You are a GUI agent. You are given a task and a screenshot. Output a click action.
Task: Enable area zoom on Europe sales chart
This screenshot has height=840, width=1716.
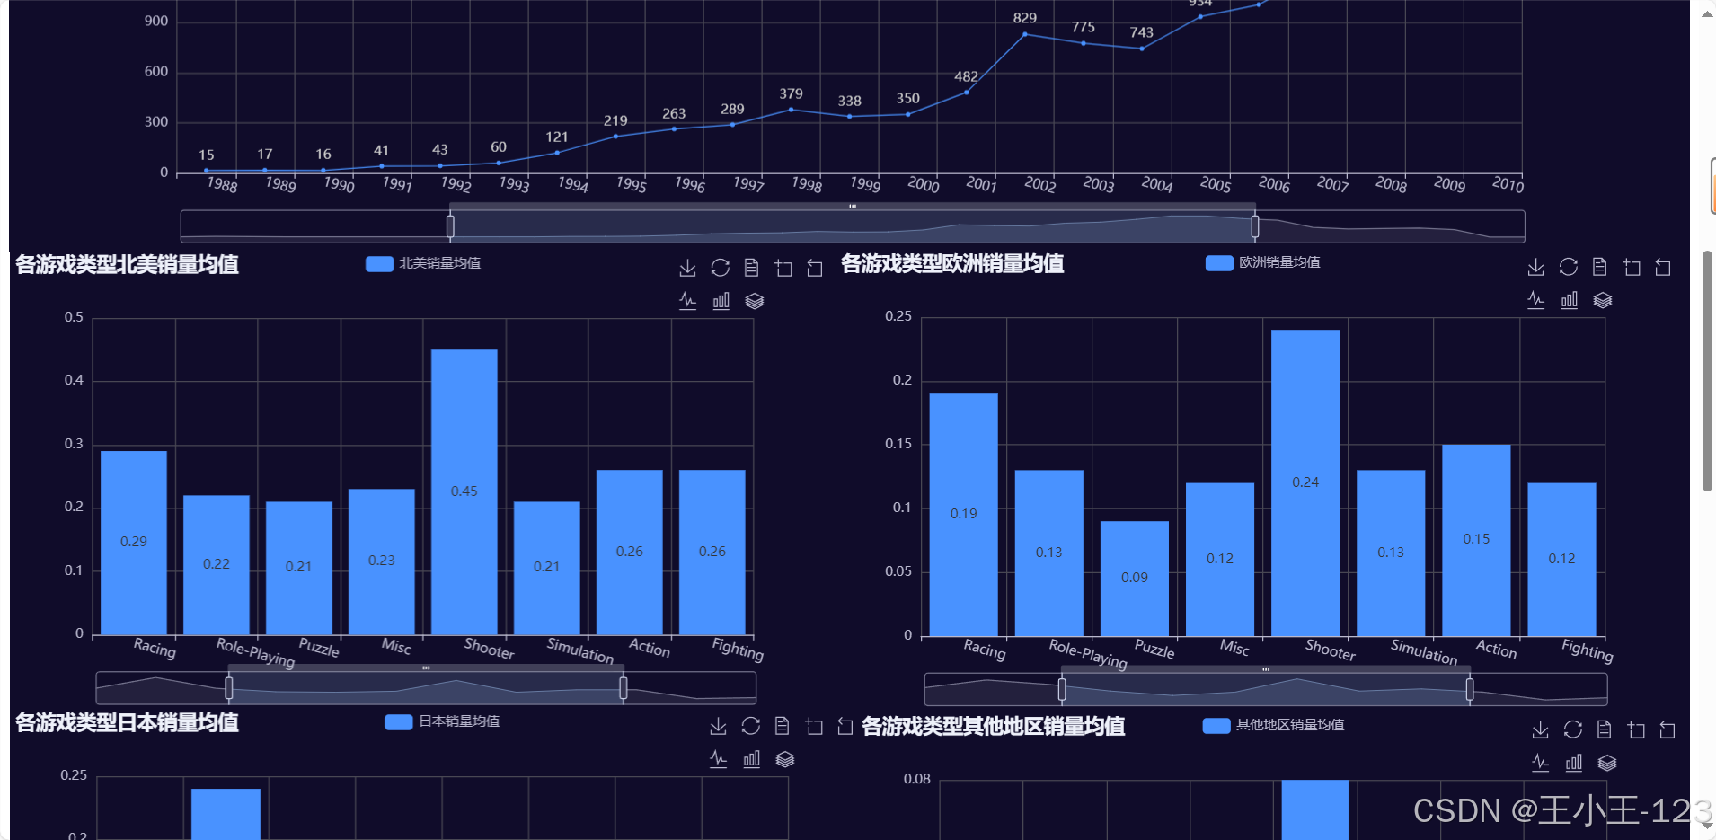click(x=1632, y=267)
